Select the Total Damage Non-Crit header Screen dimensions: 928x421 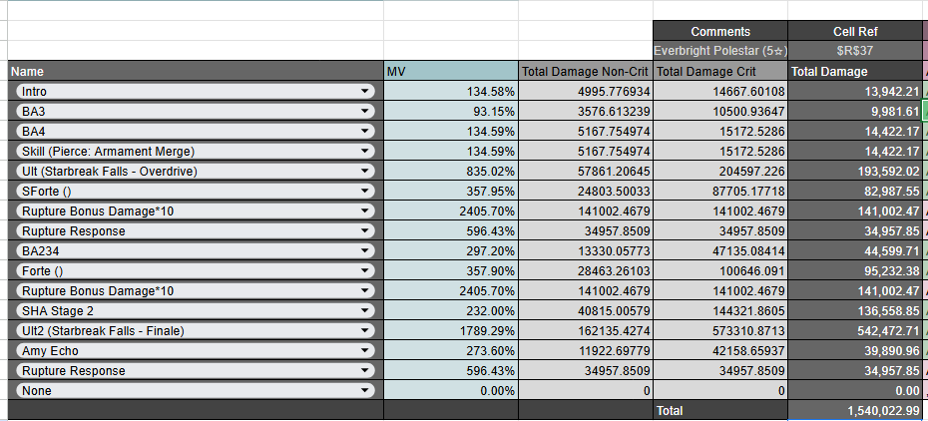586,72
